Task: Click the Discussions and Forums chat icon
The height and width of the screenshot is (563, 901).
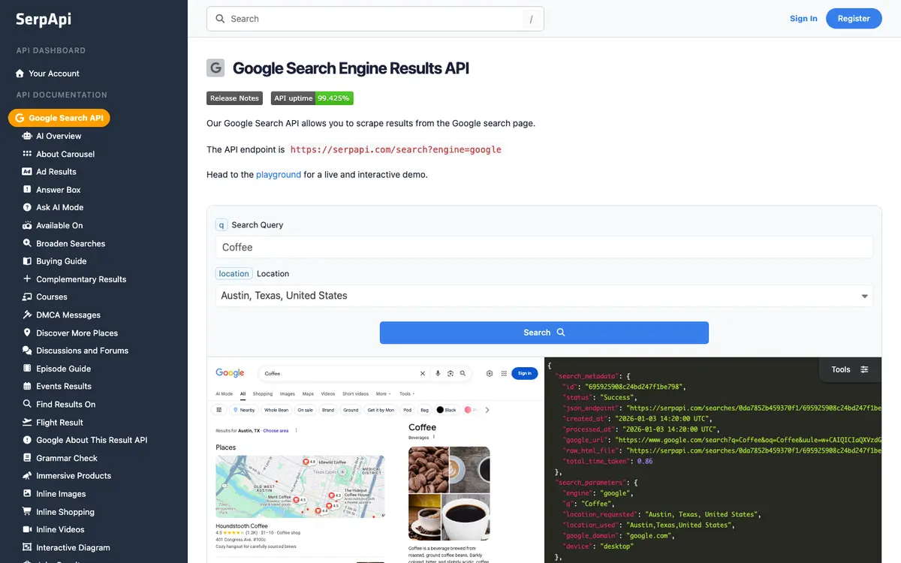Action: 27,351
